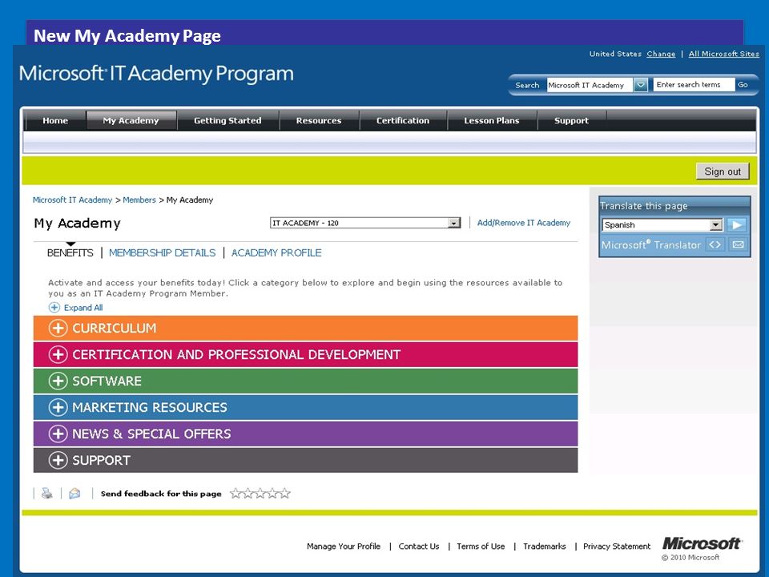The image size is (769, 577).
Task: Click the Go search button
Action: 743,85
